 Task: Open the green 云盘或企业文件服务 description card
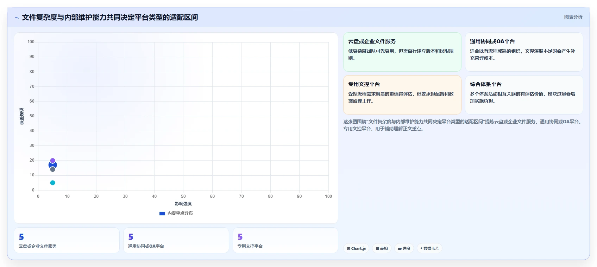pyautogui.click(x=402, y=52)
